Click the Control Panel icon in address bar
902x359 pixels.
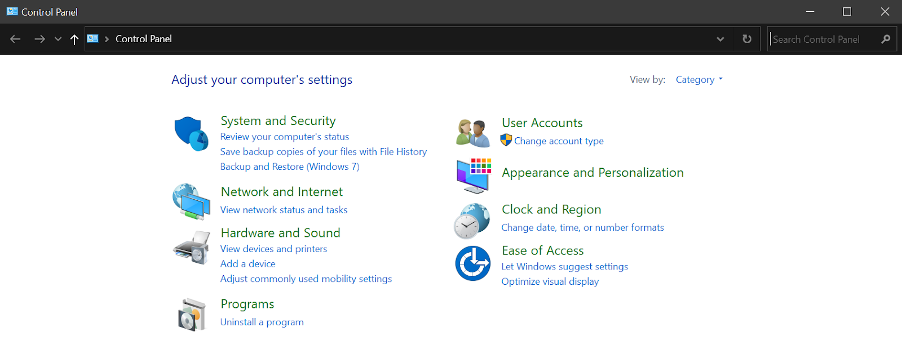pos(93,39)
